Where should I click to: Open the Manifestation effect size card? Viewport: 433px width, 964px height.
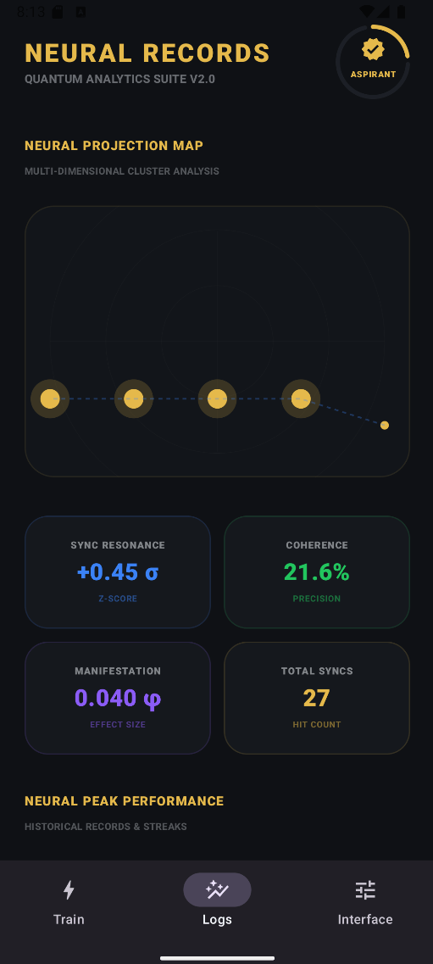tap(117, 698)
